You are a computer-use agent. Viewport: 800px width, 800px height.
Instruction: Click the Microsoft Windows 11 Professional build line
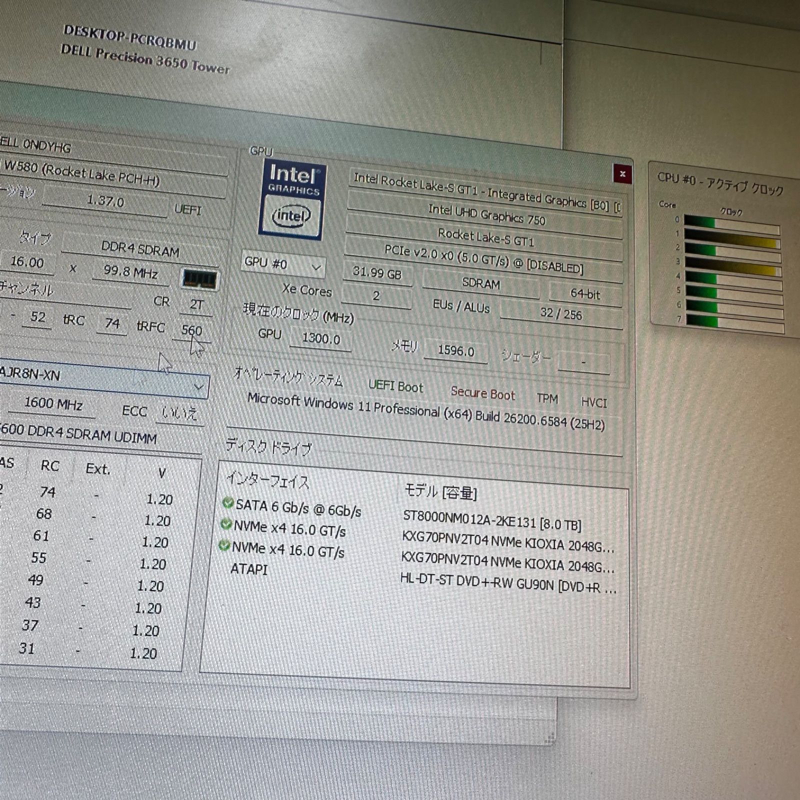pyautogui.click(x=426, y=412)
